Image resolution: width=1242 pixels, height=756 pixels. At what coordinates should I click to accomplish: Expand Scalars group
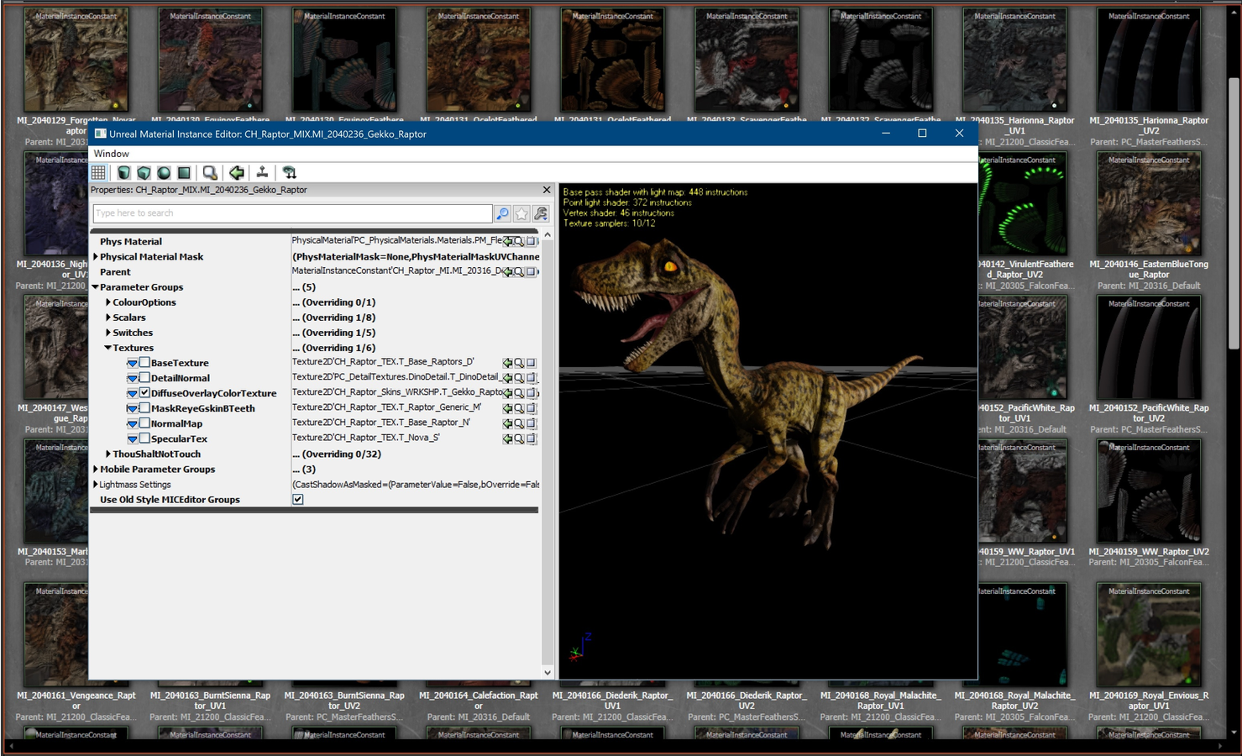tap(108, 318)
